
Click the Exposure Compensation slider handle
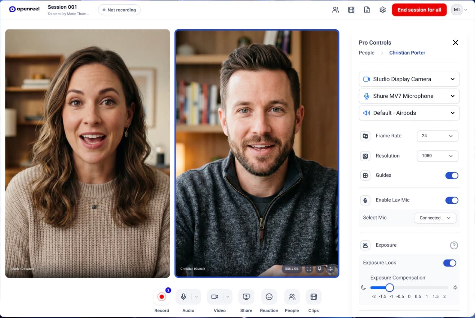[390, 287]
